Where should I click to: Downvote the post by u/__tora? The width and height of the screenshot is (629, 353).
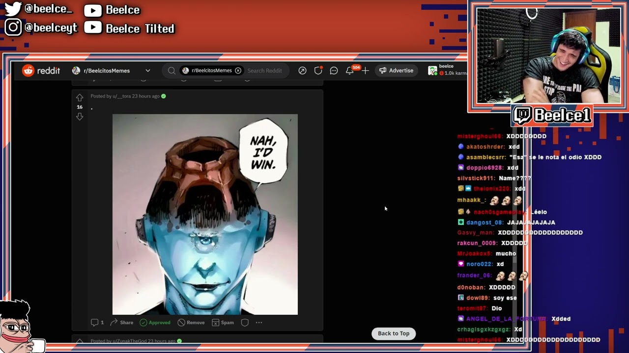pyautogui.click(x=80, y=116)
